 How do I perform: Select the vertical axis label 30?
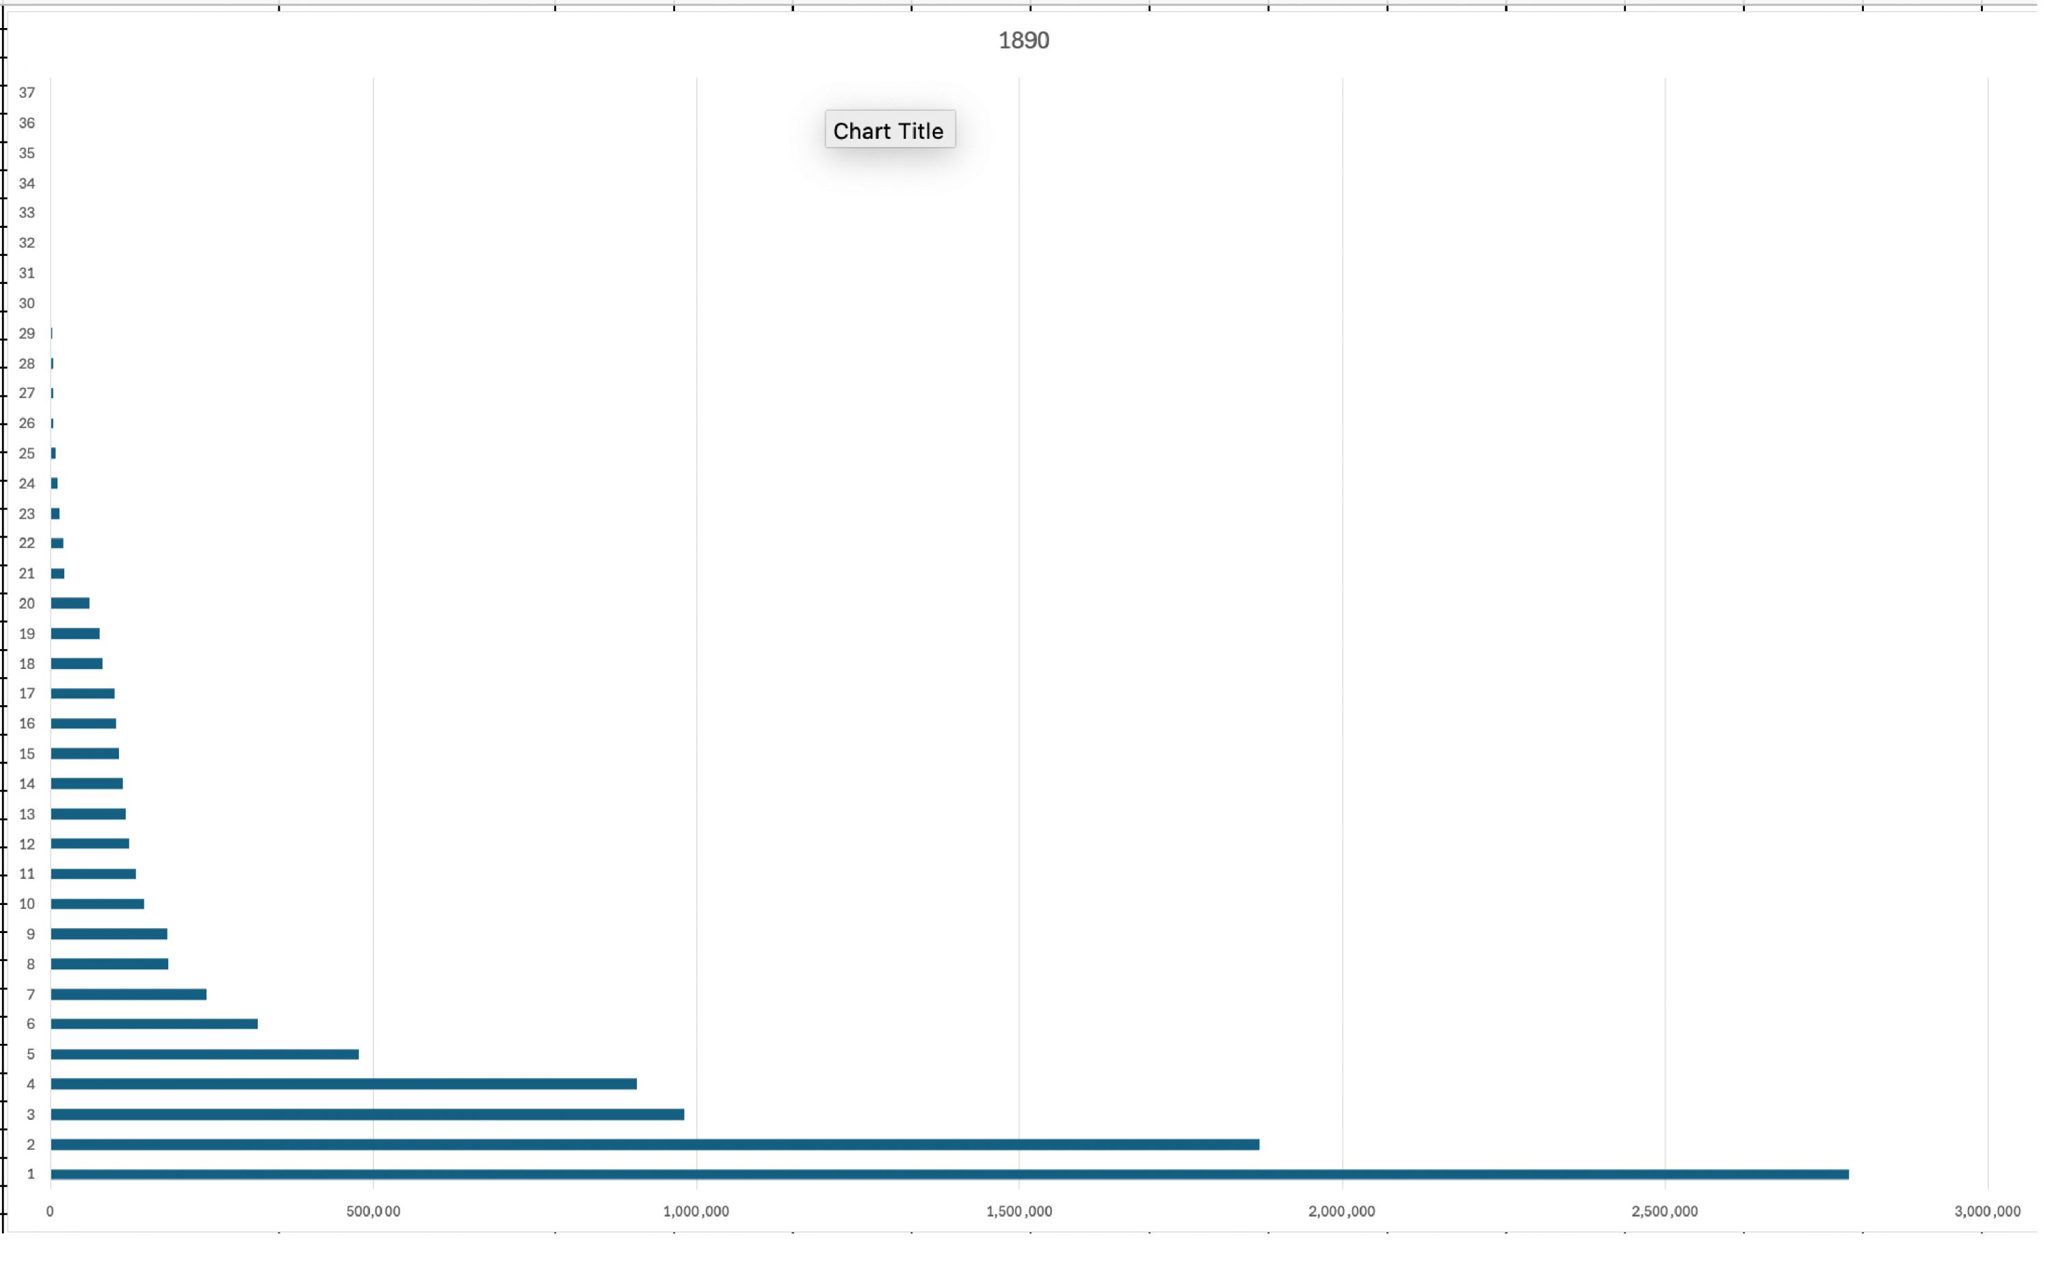pyautogui.click(x=27, y=303)
